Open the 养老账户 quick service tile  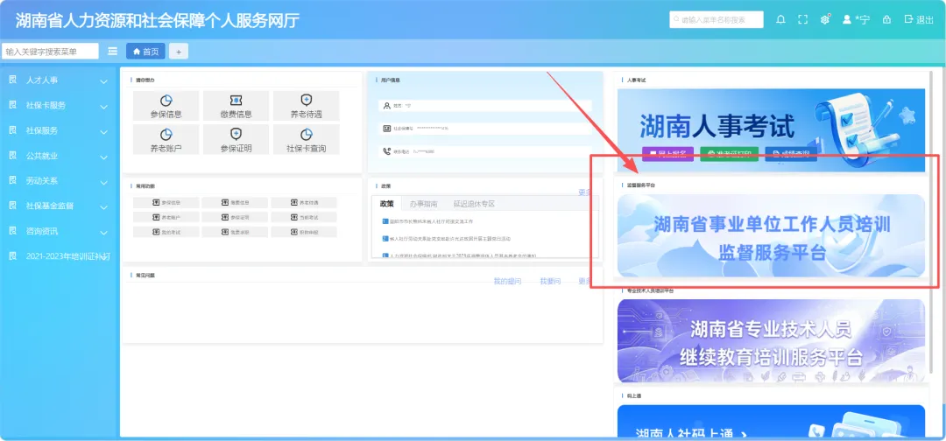click(166, 140)
